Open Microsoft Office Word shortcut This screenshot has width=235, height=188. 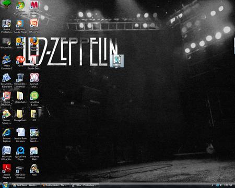(7, 153)
